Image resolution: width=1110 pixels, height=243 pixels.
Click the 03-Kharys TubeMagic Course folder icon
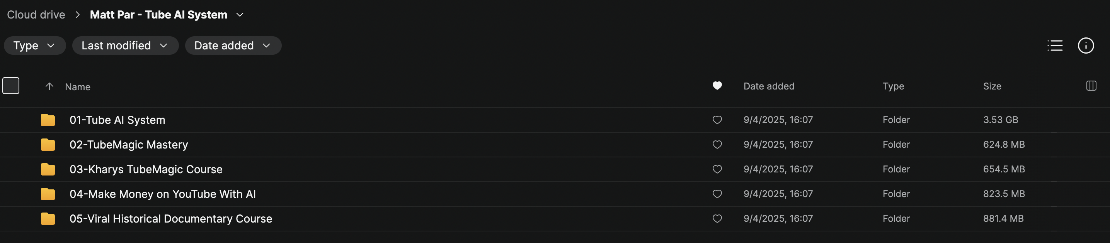pos(48,169)
